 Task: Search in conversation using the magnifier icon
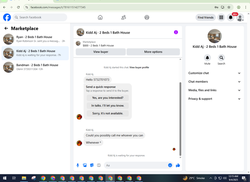221,58
